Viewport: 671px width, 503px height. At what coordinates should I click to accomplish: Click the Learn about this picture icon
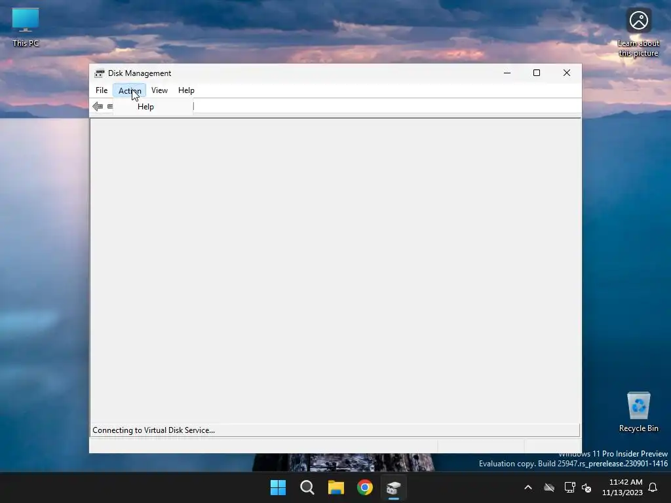(x=638, y=33)
